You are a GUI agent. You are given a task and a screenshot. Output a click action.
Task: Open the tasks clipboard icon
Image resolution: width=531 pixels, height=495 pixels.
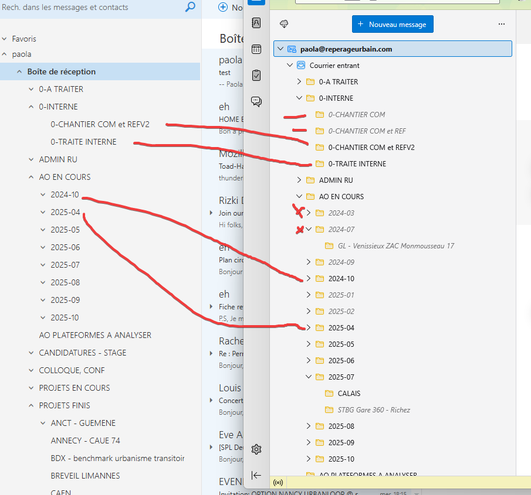(256, 76)
